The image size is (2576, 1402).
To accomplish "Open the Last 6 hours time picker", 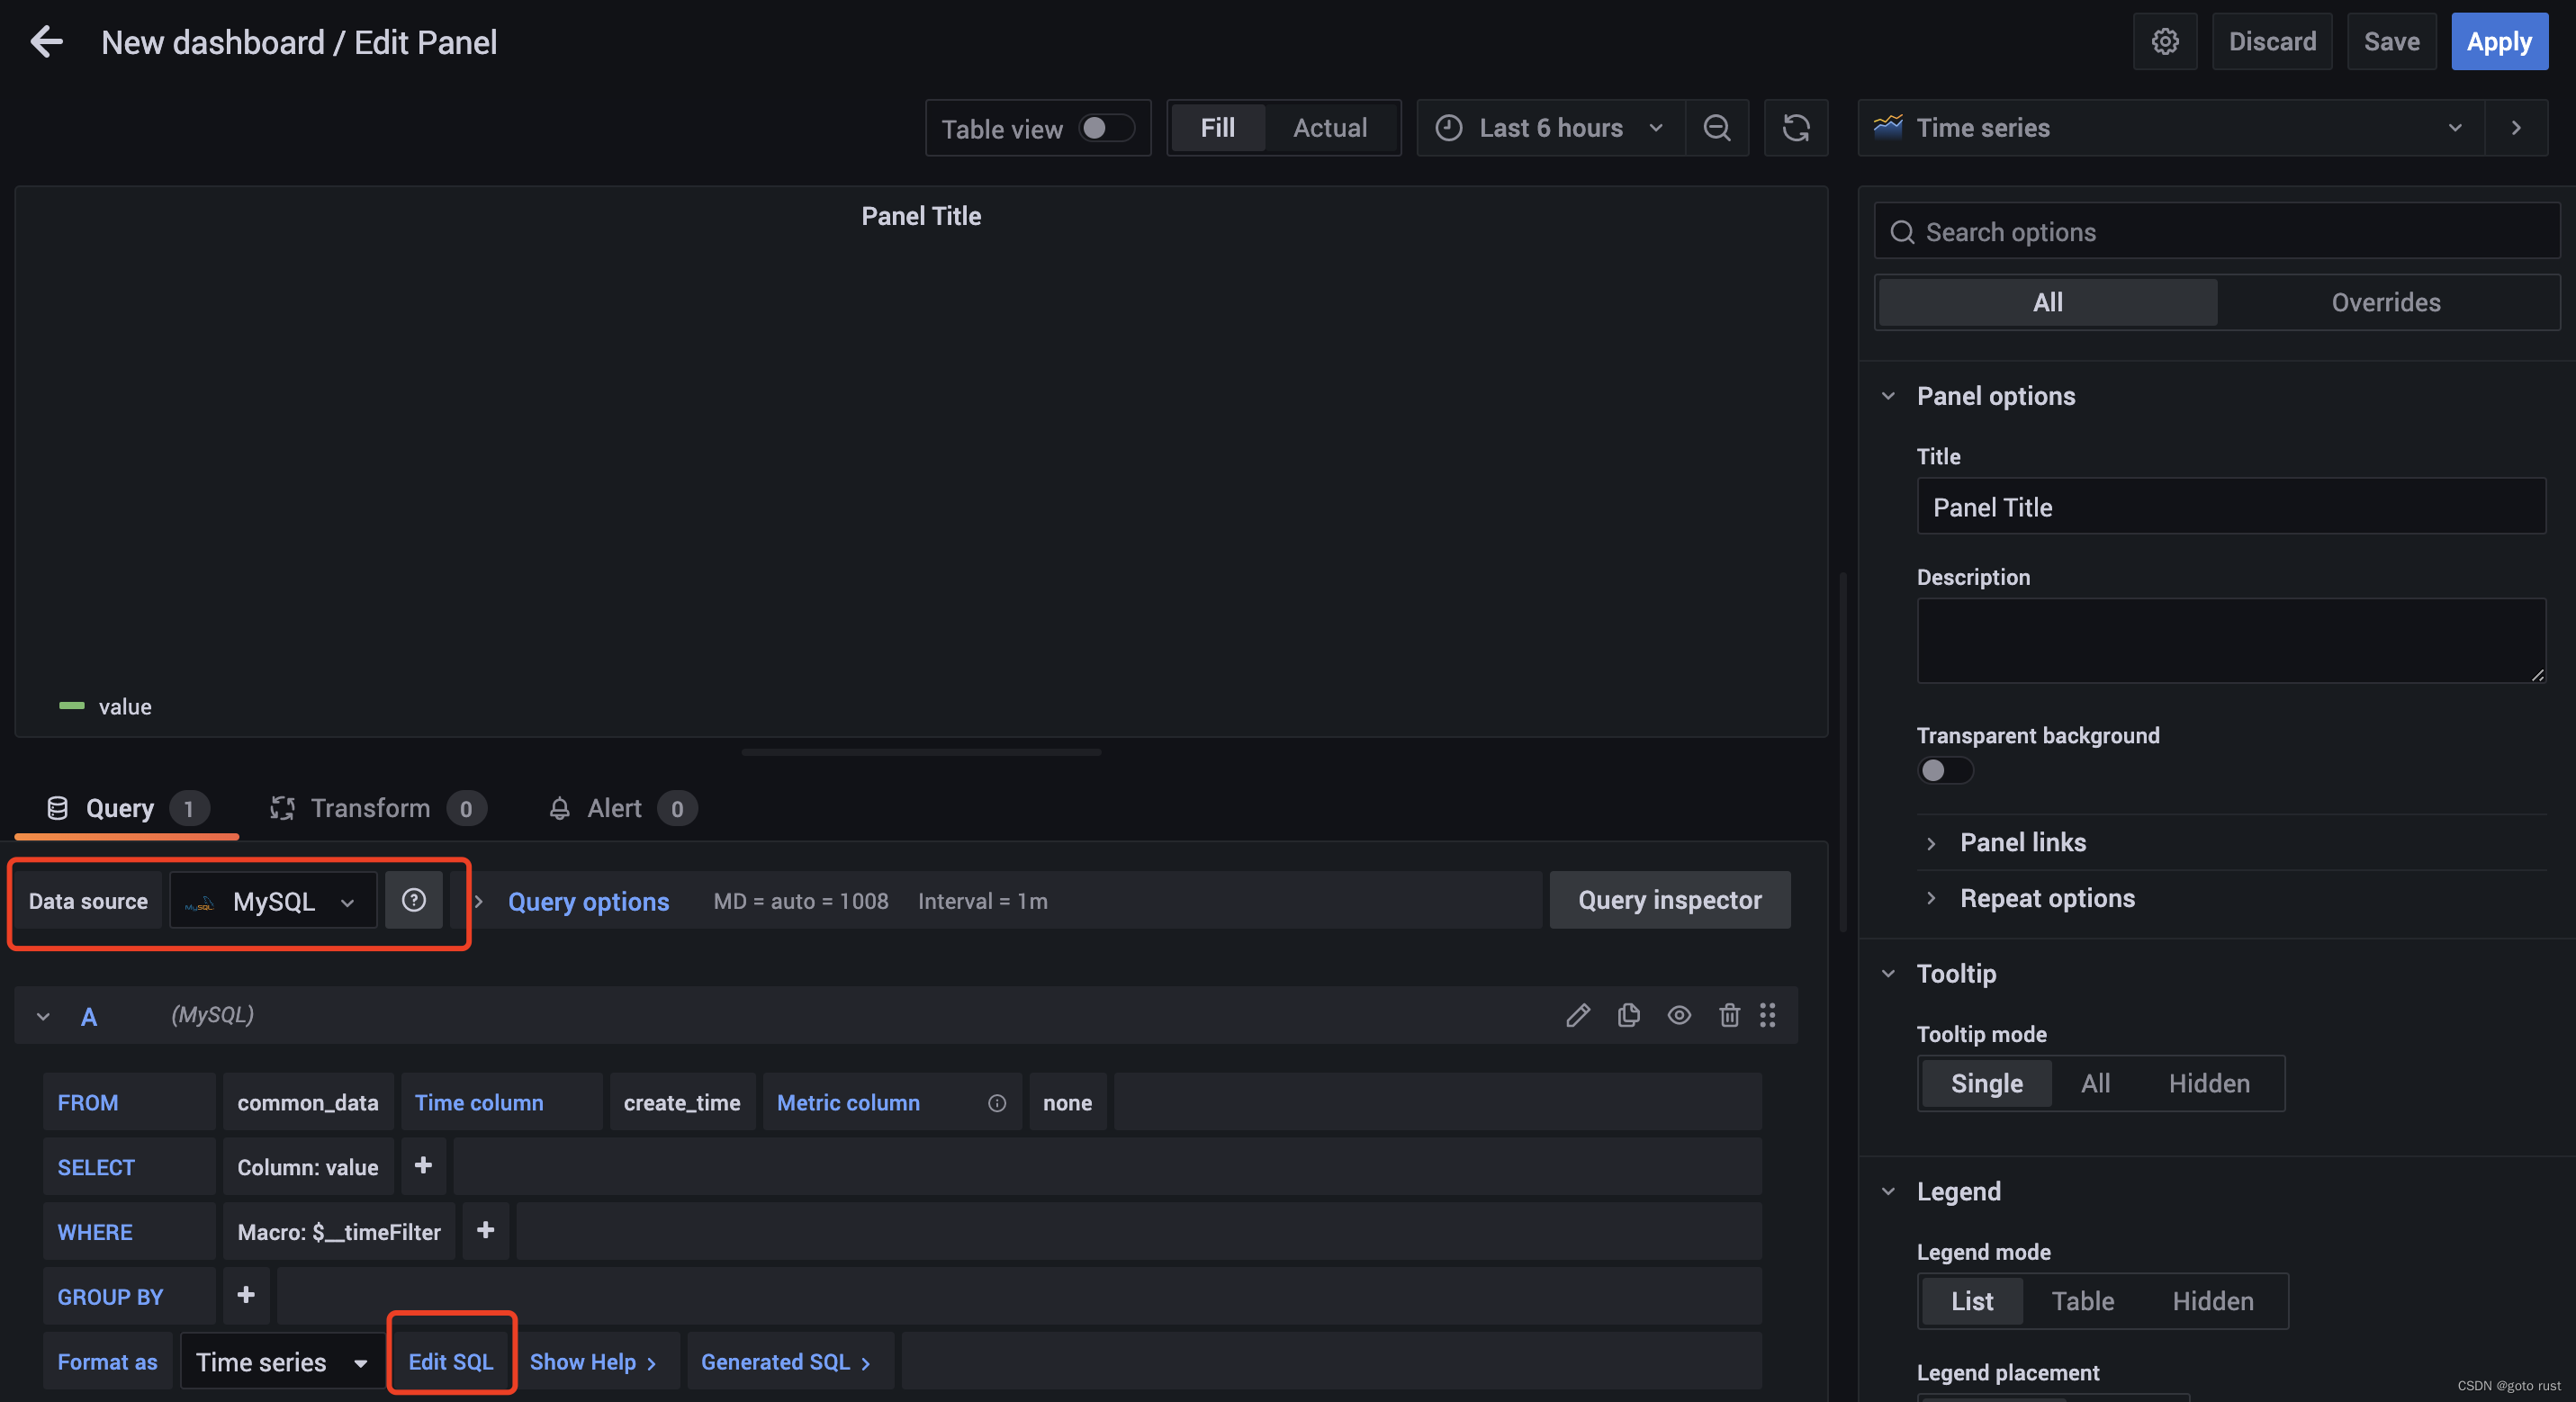I will click(x=1550, y=128).
